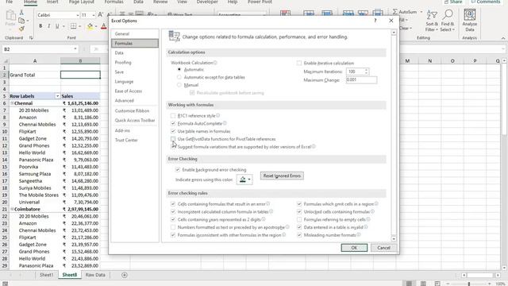The image size is (508, 286).
Task: Open Sort & Filter tool
Action: (432, 21)
